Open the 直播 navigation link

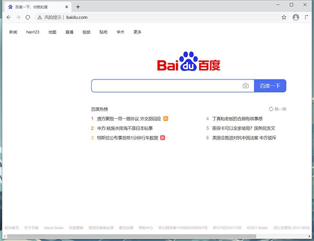point(69,32)
